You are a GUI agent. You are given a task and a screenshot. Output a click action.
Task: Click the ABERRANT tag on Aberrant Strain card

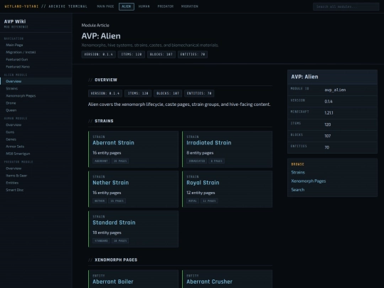point(101,161)
